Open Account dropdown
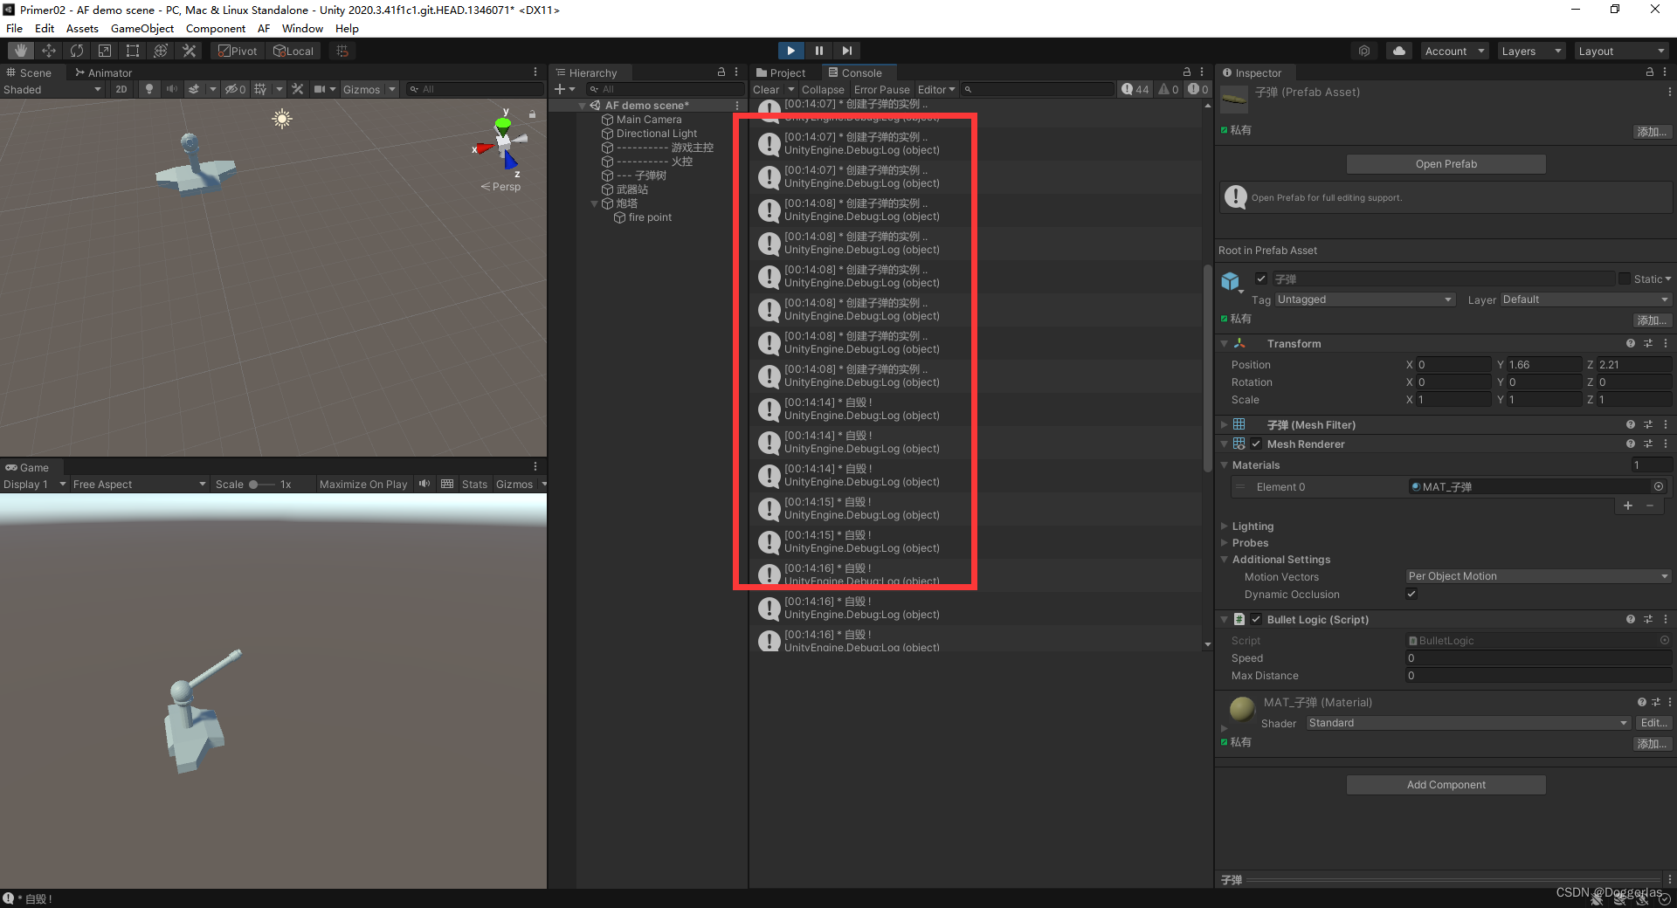 [1454, 51]
